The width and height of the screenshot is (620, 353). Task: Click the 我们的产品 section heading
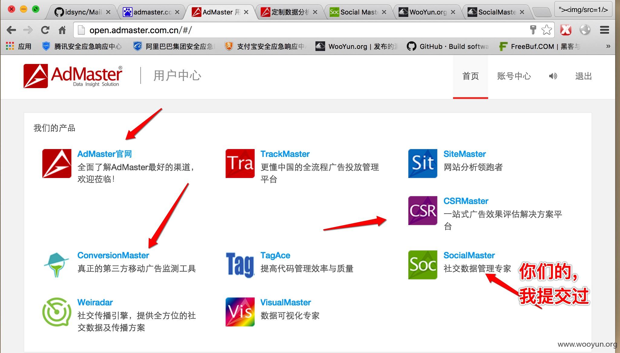pos(54,128)
